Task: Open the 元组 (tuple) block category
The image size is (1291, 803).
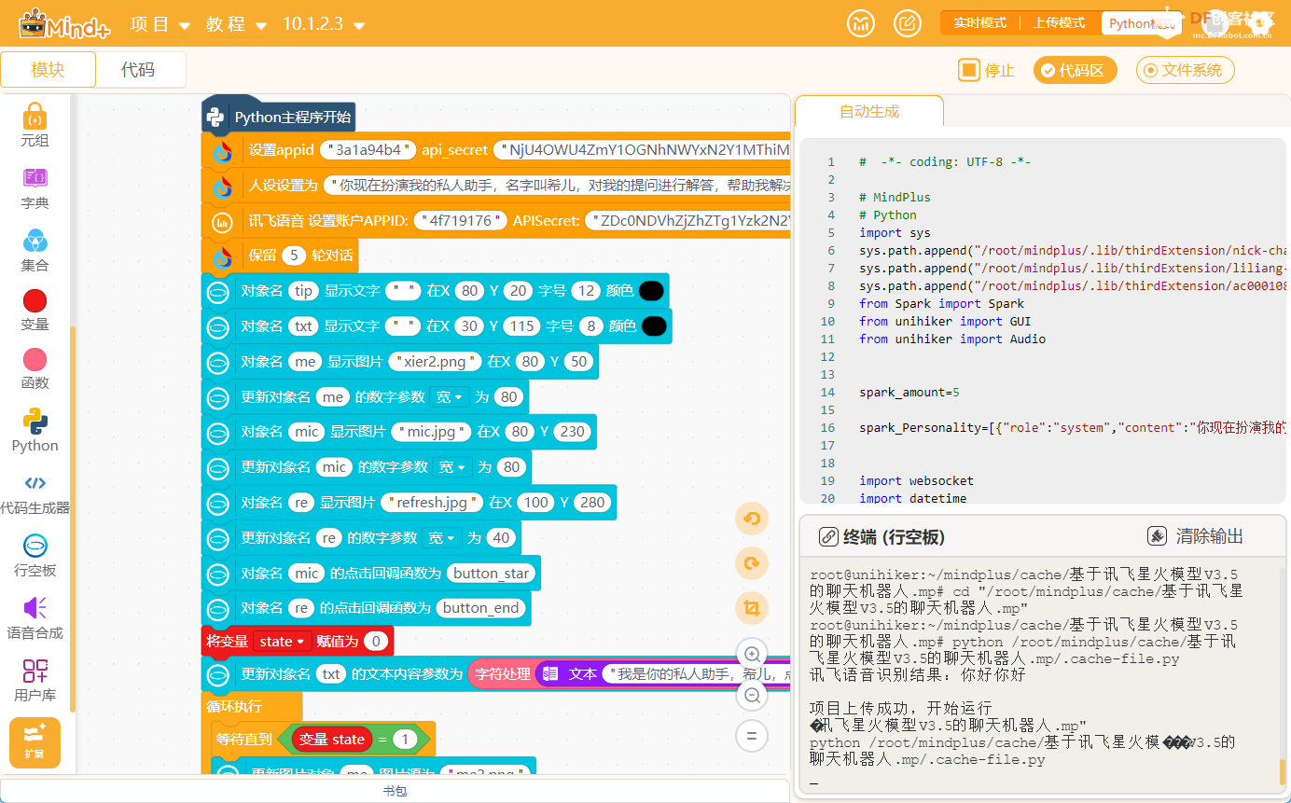Action: [35, 126]
